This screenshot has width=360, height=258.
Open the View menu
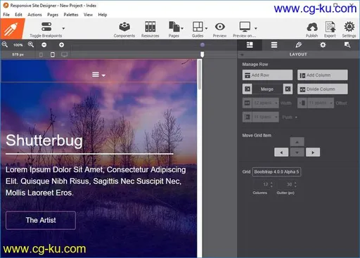coord(88,15)
